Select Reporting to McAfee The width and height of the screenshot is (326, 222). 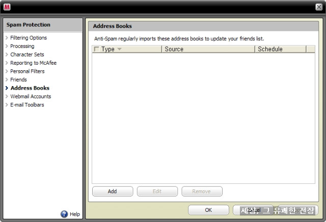point(33,63)
